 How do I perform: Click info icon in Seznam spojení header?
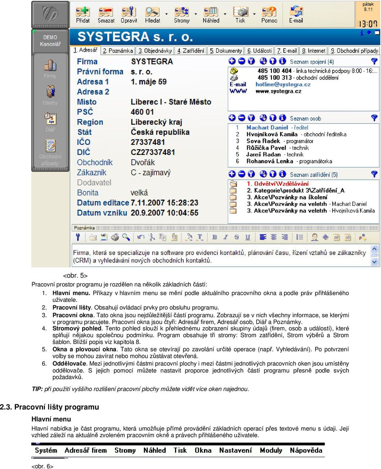click(283, 61)
